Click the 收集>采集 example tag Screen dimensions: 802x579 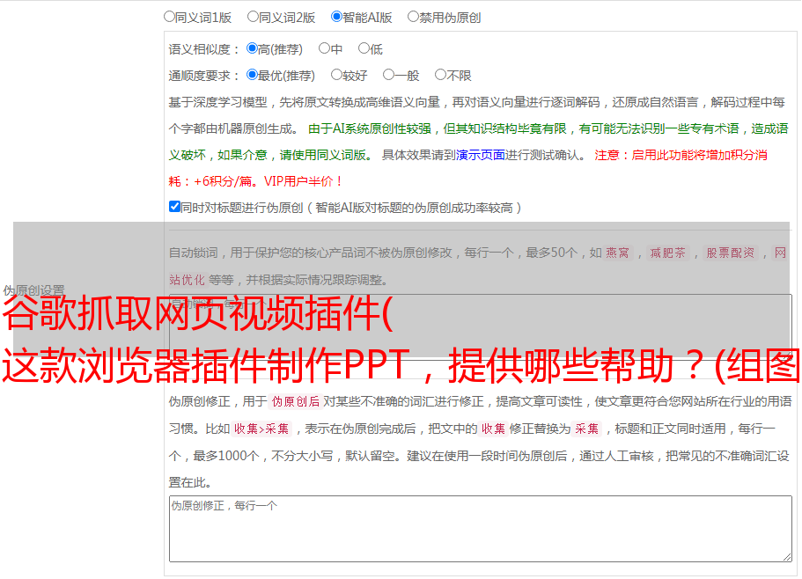[261, 429]
